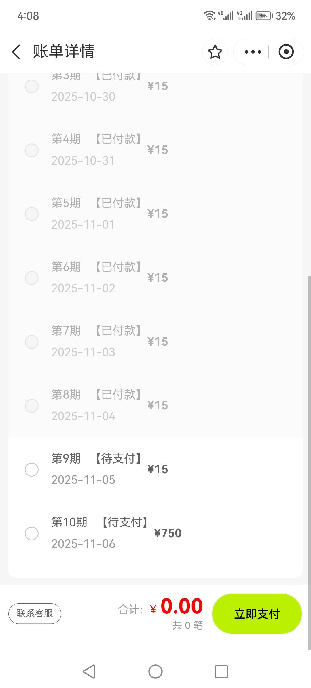The height and width of the screenshot is (688, 311).
Task: Tap the 第9期 2025-11-05 date text
Action: coord(83,480)
